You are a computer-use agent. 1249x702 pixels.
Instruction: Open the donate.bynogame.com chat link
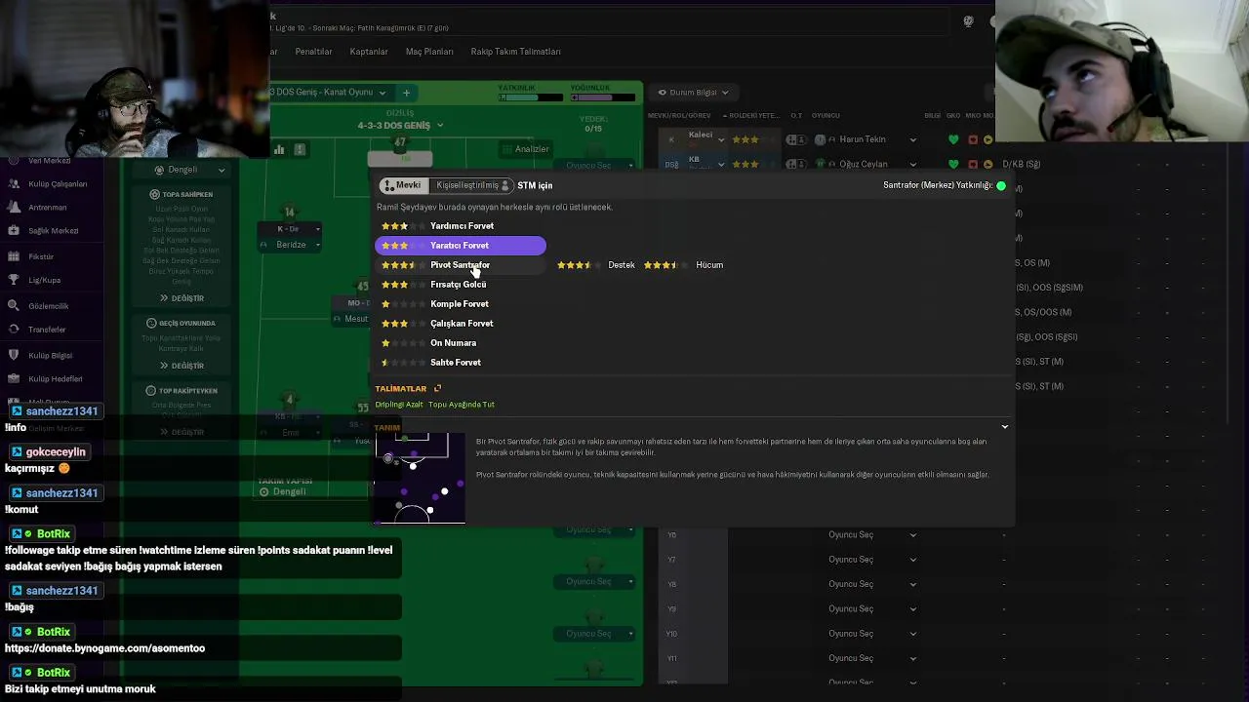[104, 648]
